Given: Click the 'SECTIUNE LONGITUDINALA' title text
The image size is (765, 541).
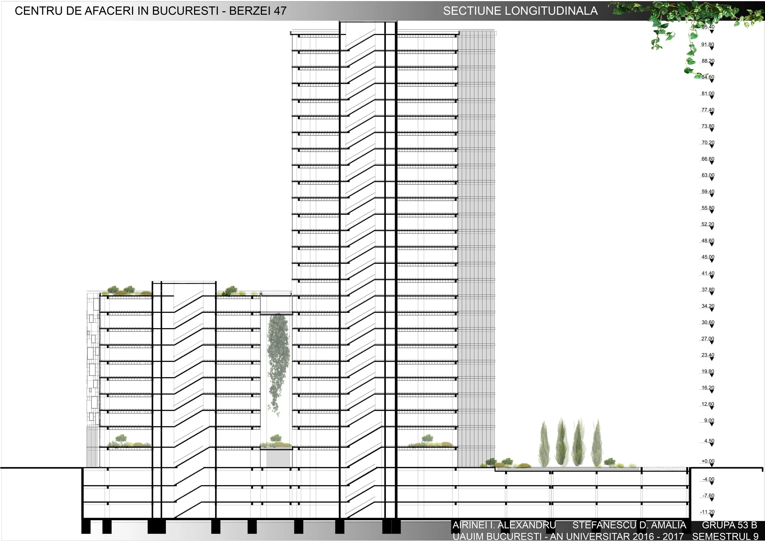Looking at the screenshot, I should 520,11.
